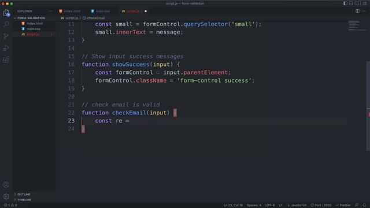Click the Ln 23, Col 16 cursor position
370x208 pixels.
pos(233,205)
